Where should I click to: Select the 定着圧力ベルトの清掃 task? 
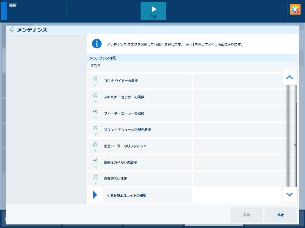tap(140, 163)
